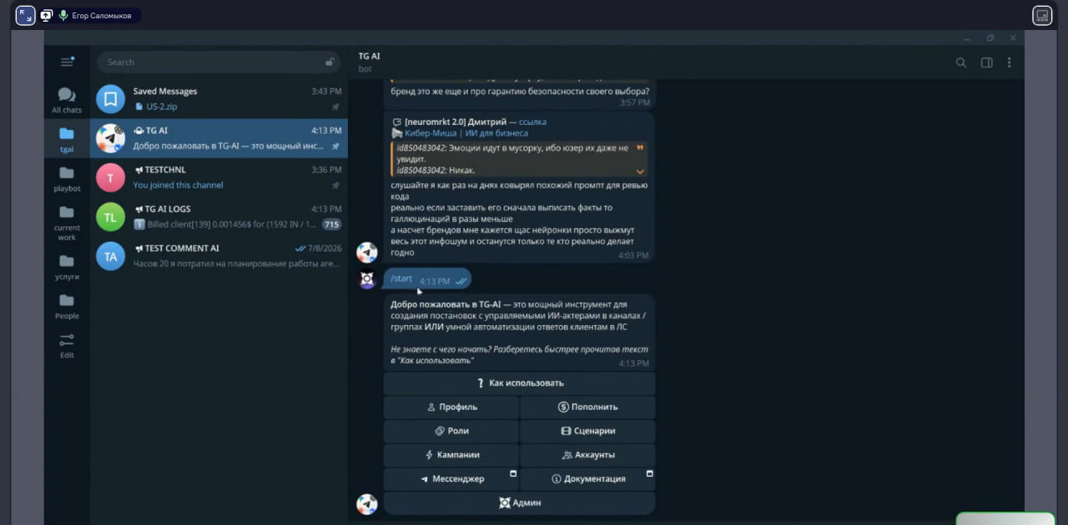The height and width of the screenshot is (525, 1068).
Task: Click the Админ bot button
Action: click(519, 502)
